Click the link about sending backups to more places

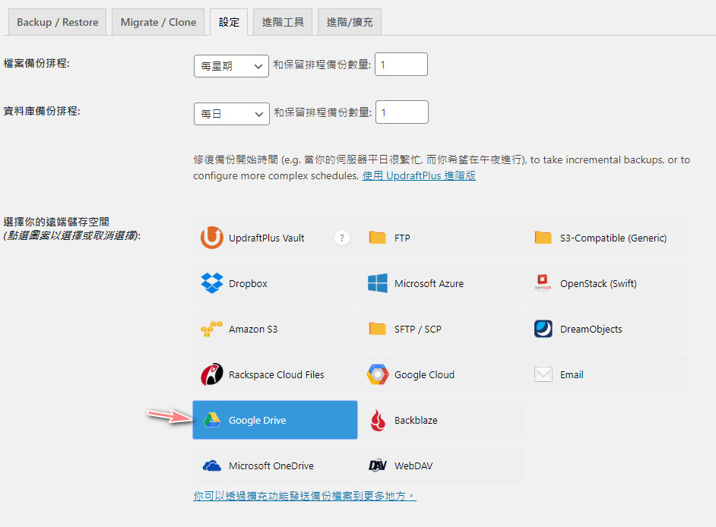coord(304,496)
